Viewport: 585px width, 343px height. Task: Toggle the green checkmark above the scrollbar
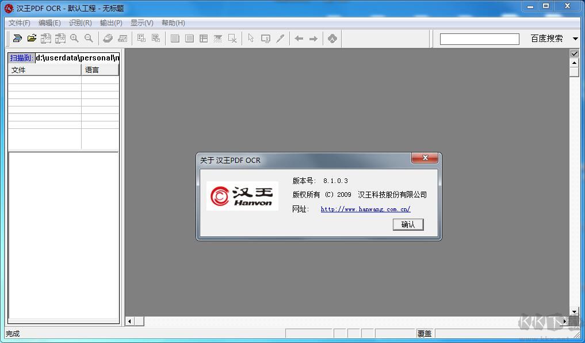point(575,53)
